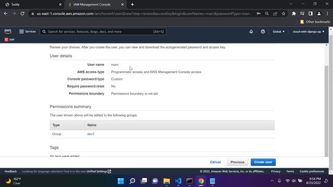Open File Explorer from the taskbar
333x187 pixels.
point(166,181)
